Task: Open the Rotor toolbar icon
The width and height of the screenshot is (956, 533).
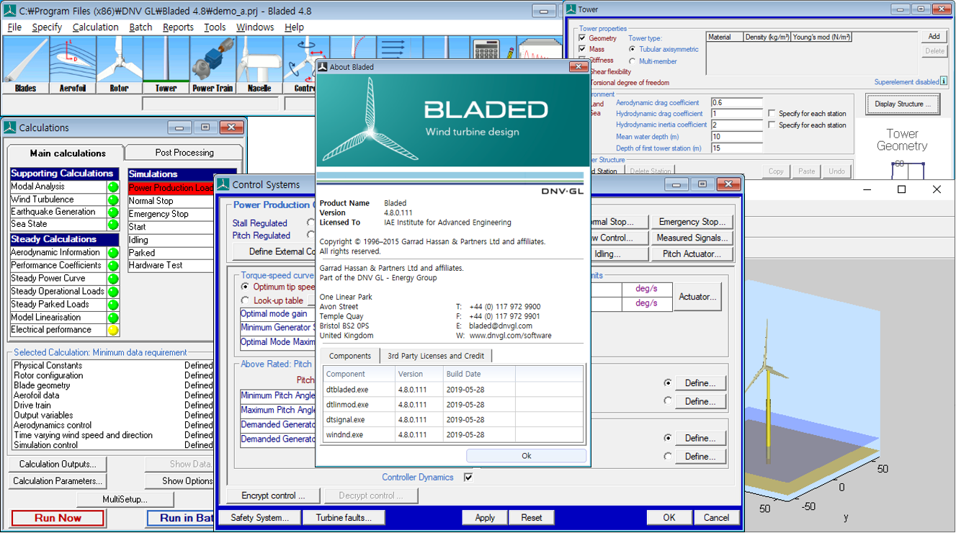Action: (119, 65)
